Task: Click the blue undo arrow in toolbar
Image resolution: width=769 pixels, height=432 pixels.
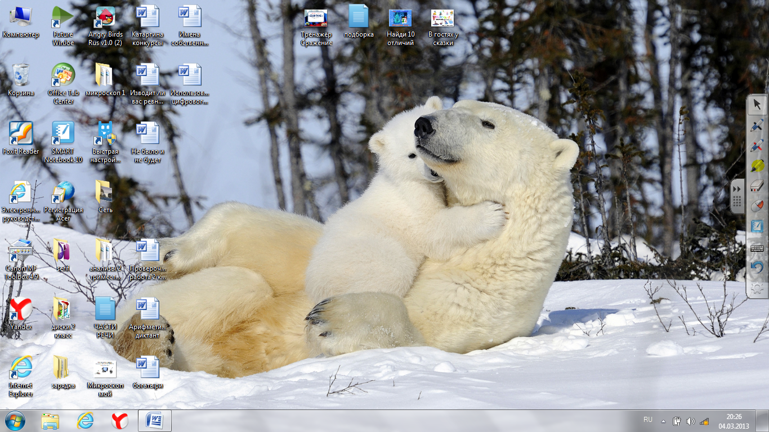Action: tap(757, 268)
